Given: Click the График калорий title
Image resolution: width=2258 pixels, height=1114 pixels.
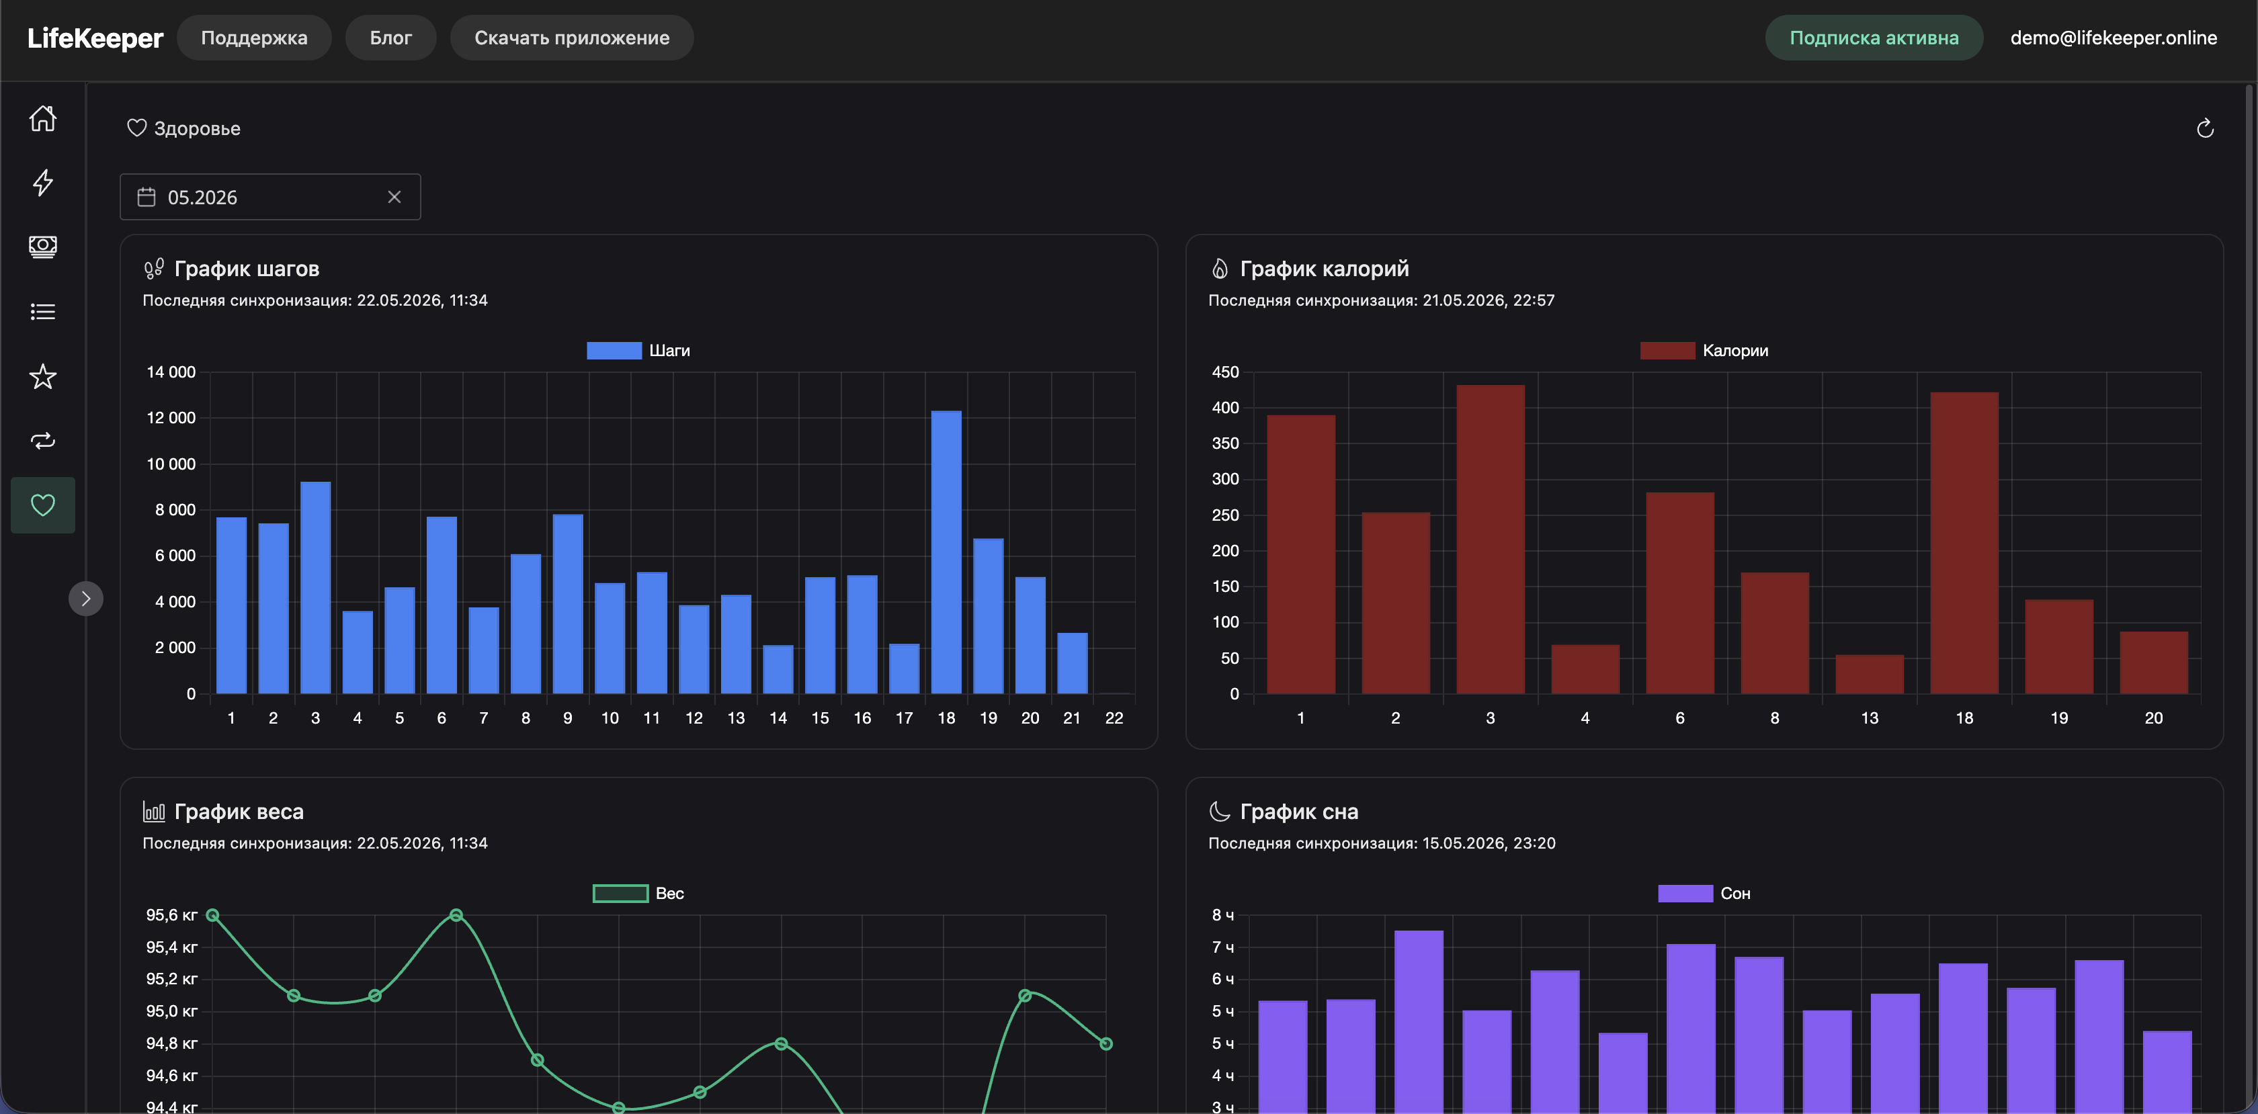Looking at the screenshot, I should pyautogui.click(x=1325, y=268).
